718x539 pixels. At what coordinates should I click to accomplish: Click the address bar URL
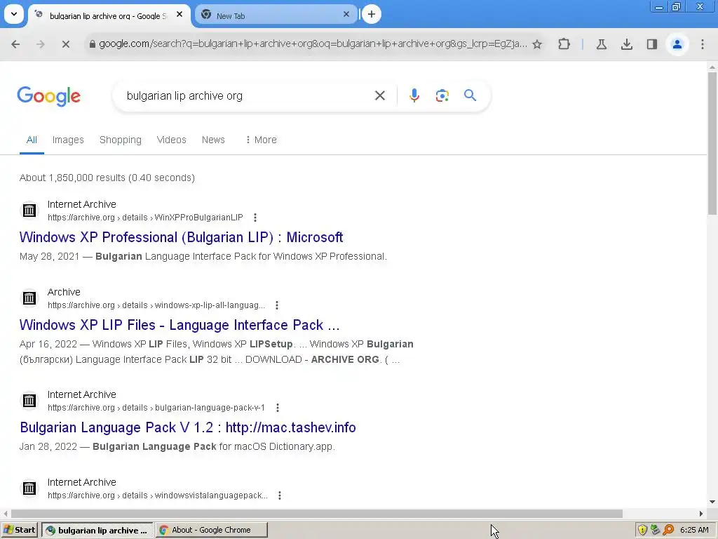point(313,44)
